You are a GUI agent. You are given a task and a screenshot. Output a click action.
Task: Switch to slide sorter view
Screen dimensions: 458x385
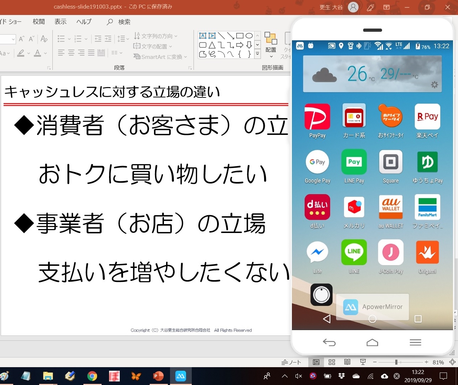332,362
